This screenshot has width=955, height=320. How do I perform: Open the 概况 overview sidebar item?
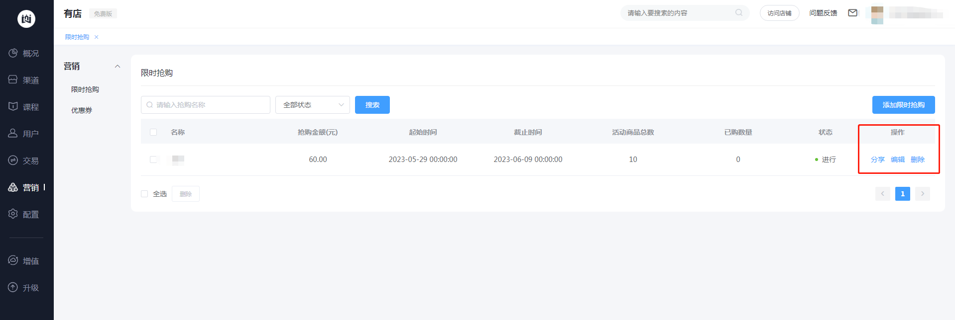(x=24, y=53)
